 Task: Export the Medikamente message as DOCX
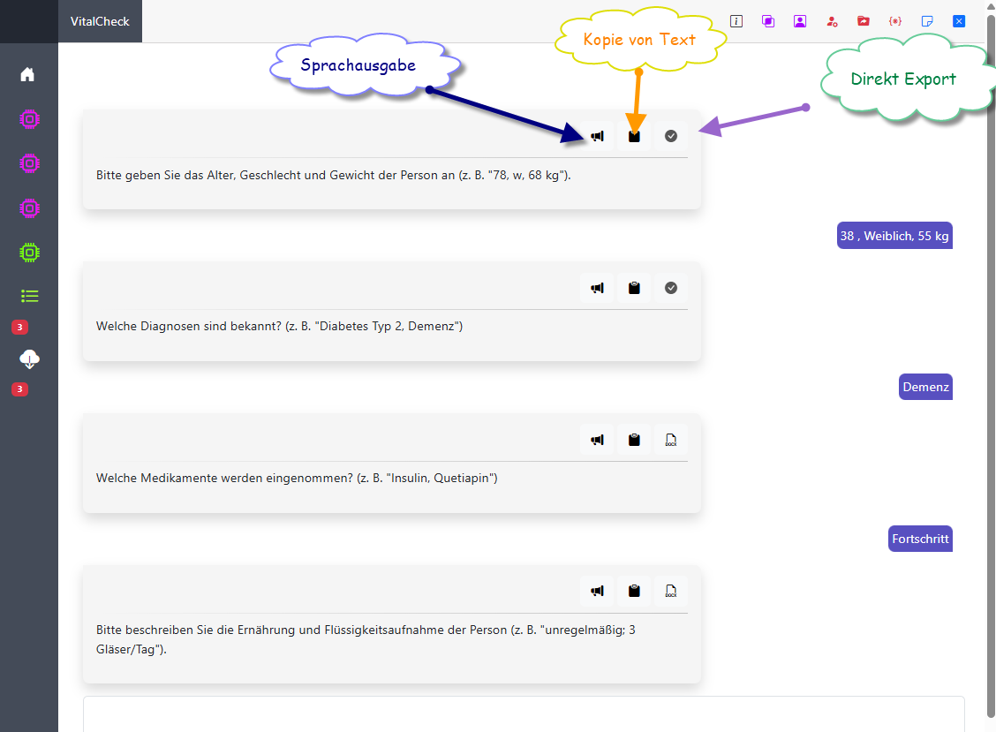click(x=671, y=440)
